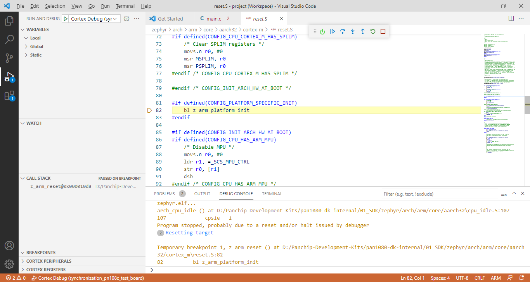Change language mode via ARM item
Screen dimensions: 530x282
[496, 278]
